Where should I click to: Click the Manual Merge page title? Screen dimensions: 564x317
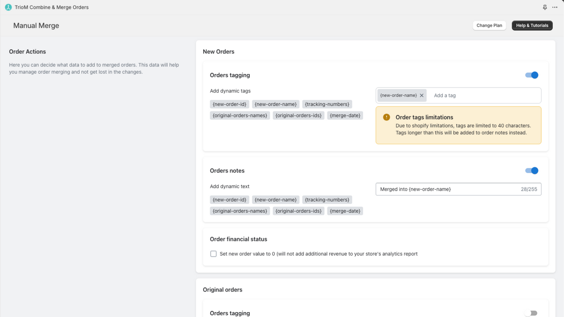point(36,26)
